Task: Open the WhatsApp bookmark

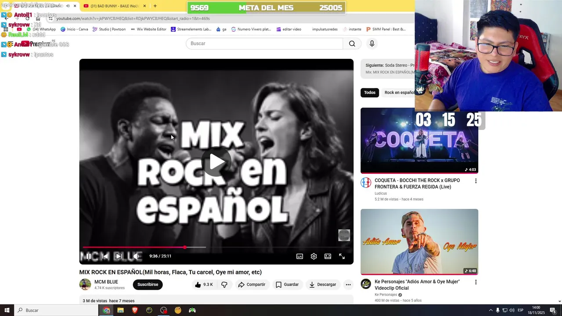Action: point(42,29)
